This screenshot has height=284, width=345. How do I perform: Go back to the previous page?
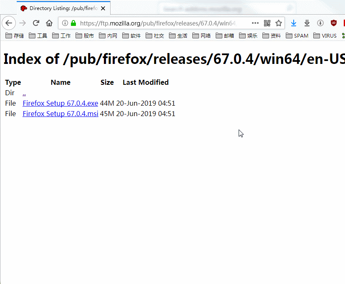click(x=9, y=23)
